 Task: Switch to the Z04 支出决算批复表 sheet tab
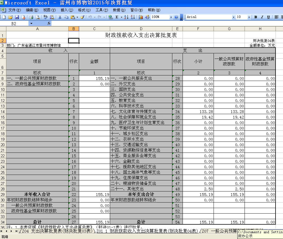point(57,231)
